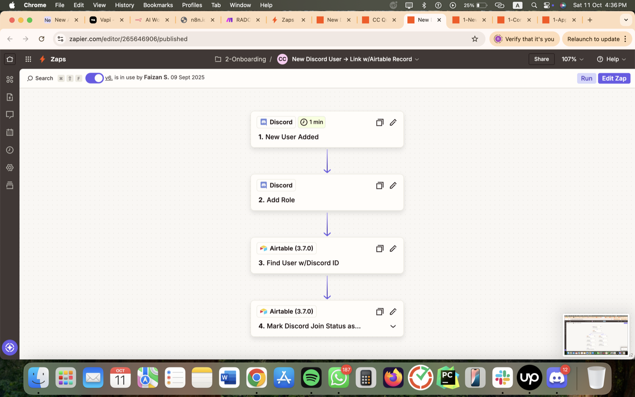Open the Bookmarks menu
635x397 pixels.
(x=158, y=5)
